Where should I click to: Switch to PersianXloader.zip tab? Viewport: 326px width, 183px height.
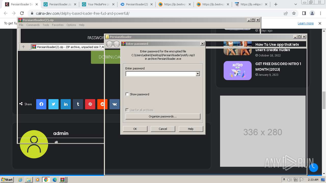point(60,4)
